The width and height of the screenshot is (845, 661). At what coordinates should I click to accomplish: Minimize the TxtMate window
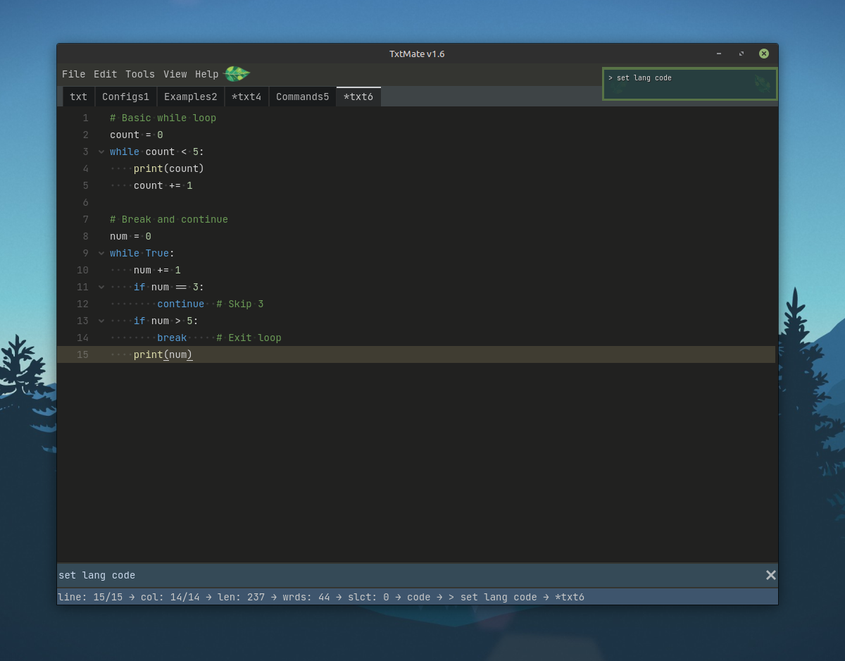(718, 54)
